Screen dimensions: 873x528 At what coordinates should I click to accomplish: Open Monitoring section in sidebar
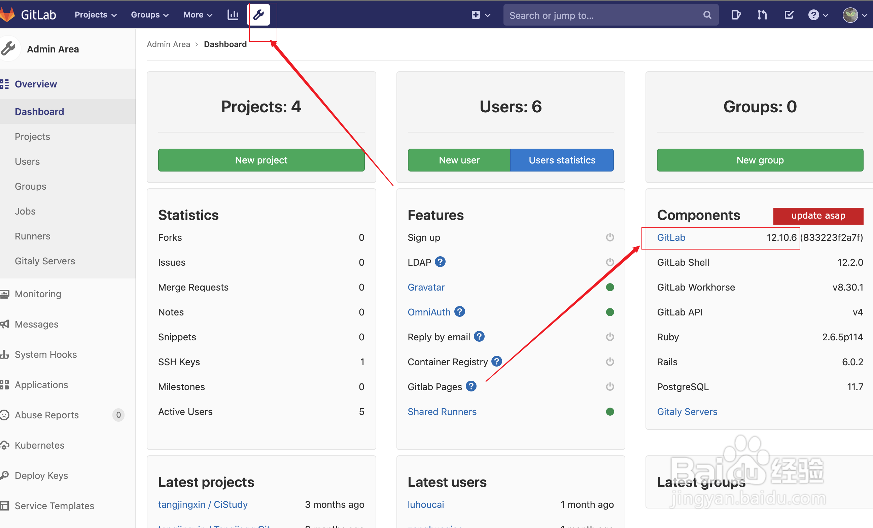click(x=38, y=294)
